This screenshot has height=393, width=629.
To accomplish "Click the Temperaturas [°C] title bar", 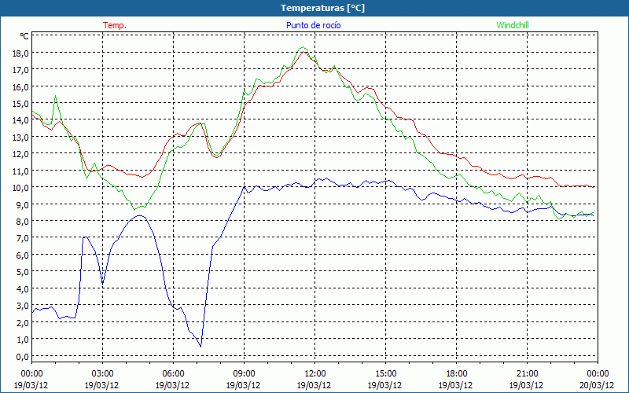I will 314,8.
